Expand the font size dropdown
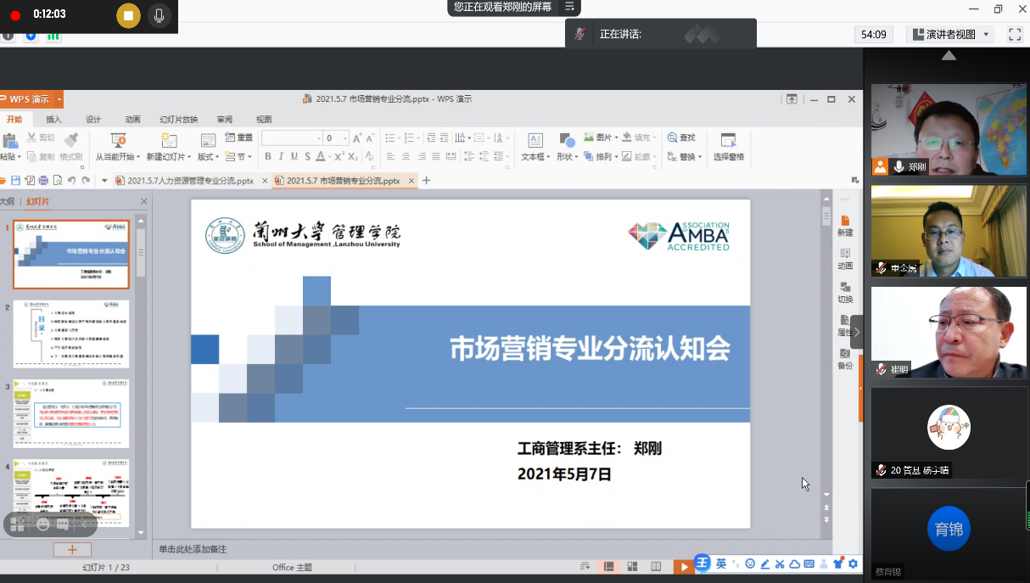This screenshot has height=583, width=1030. tap(344, 138)
